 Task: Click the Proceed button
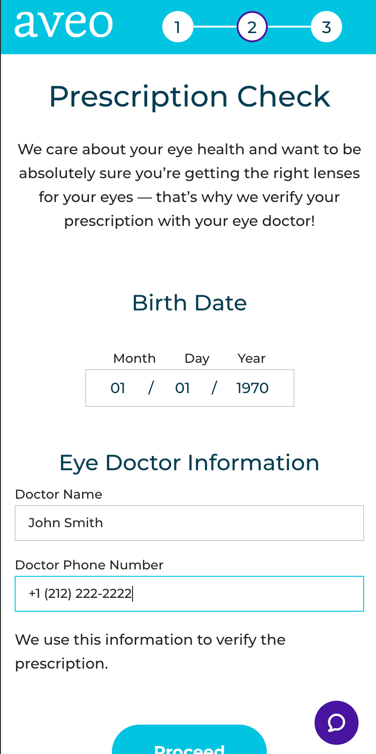tap(189, 739)
